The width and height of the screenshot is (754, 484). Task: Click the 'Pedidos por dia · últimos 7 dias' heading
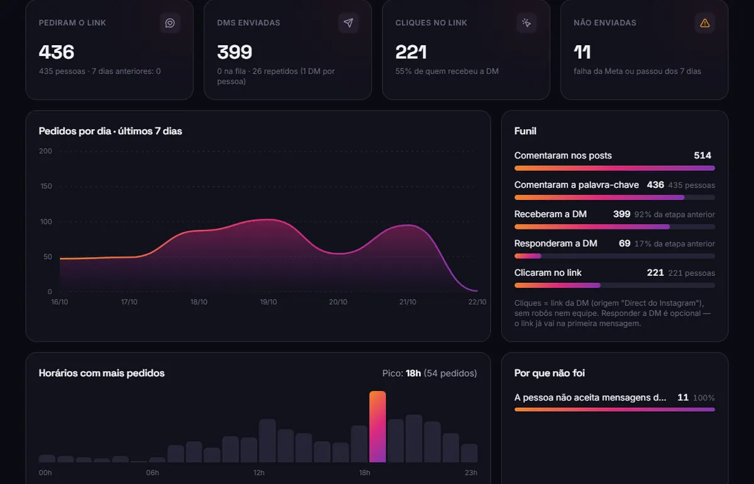[x=111, y=131]
